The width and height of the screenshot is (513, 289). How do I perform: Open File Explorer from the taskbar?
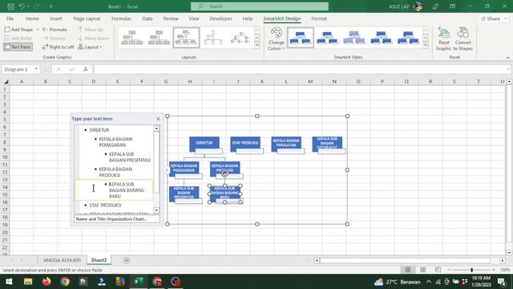click(x=28, y=282)
